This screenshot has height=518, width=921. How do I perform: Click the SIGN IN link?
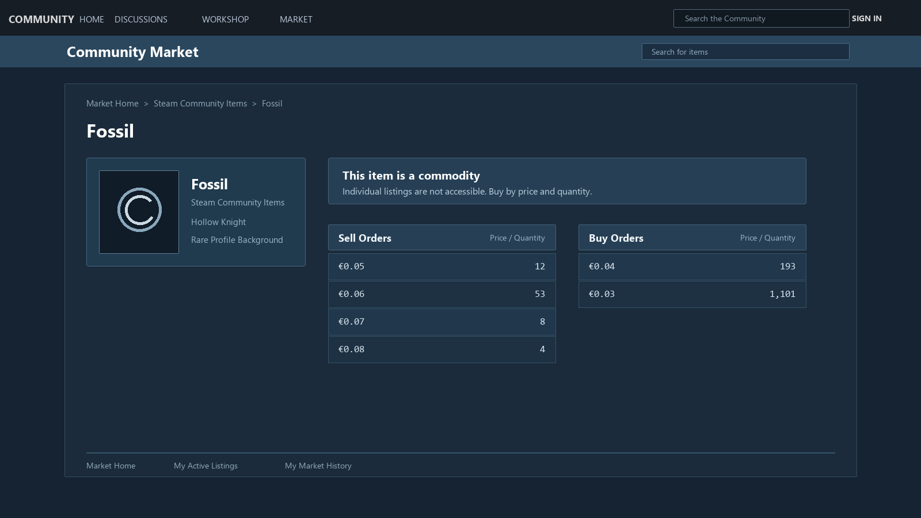pyautogui.click(x=866, y=18)
